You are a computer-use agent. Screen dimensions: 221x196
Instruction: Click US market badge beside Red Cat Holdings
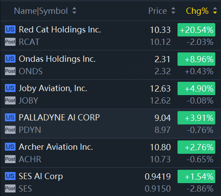pos(10,29)
